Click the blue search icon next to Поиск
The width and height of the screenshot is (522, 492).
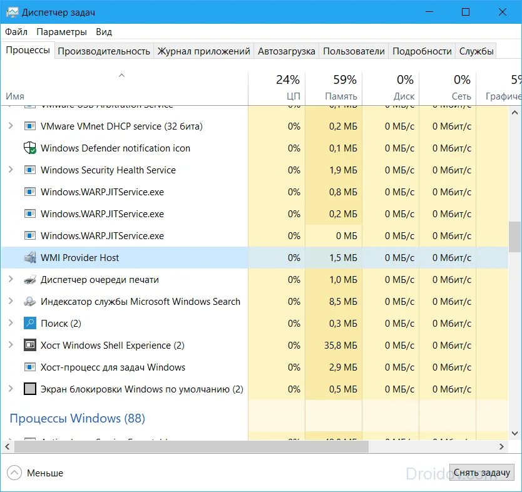coord(30,324)
